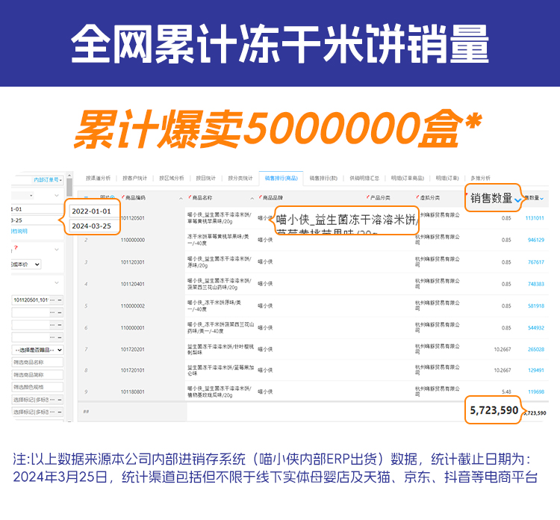Open sales quantity link 265028
The width and height of the screenshot is (560, 520).
[x=535, y=349]
